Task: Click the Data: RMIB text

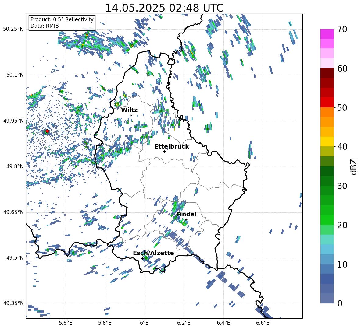Action: pyautogui.click(x=45, y=26)
